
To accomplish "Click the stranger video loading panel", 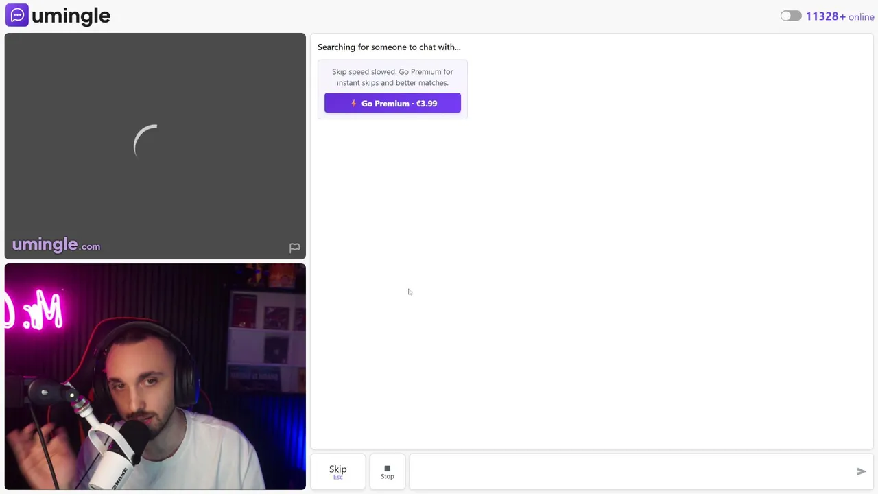I will pyautogui.click(x=155, y=146).
